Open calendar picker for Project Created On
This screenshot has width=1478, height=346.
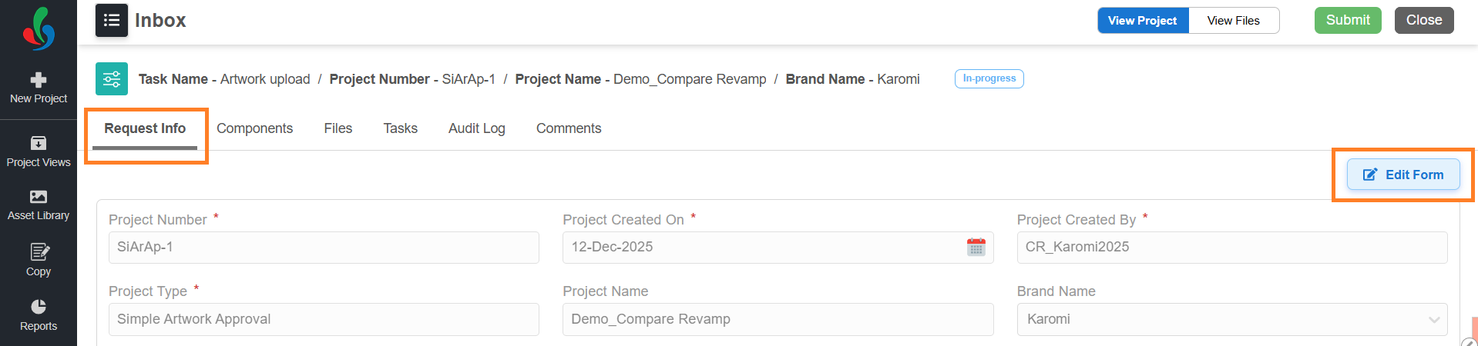click(976, 247)
